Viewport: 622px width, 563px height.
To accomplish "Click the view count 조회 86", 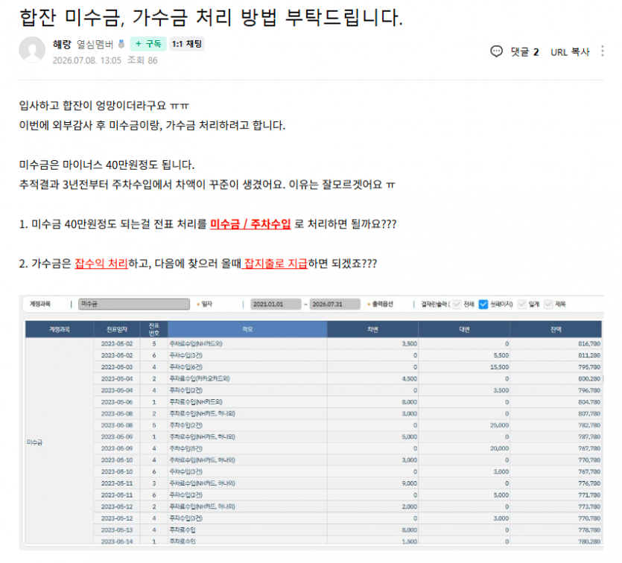I will pyautogui.click(x=142, y=60).
